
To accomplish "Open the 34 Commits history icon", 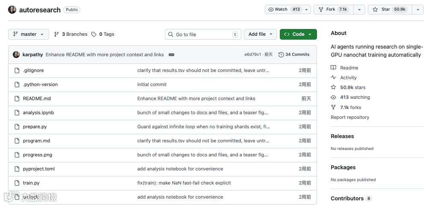I will 281,55.
